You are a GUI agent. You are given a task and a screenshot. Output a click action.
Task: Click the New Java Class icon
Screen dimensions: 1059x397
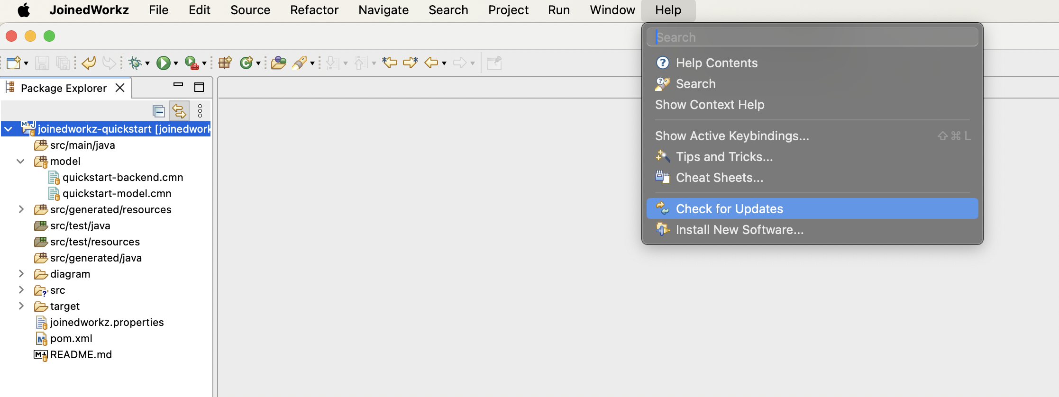click(246, 63)
